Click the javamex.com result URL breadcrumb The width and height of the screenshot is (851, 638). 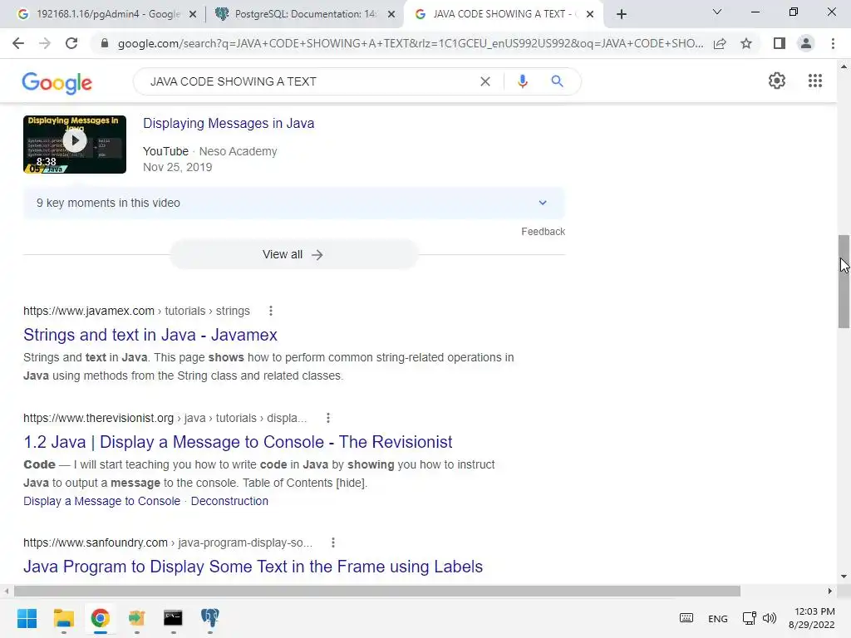coord(137,311)
